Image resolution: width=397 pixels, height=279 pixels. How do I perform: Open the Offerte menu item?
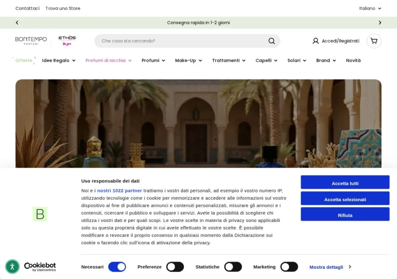click(x=24, y=60)
